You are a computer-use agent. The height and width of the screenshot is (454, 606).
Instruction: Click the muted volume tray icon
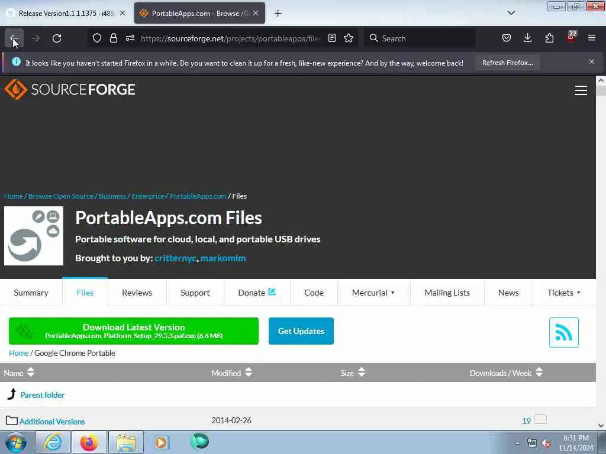click(546, 443)
